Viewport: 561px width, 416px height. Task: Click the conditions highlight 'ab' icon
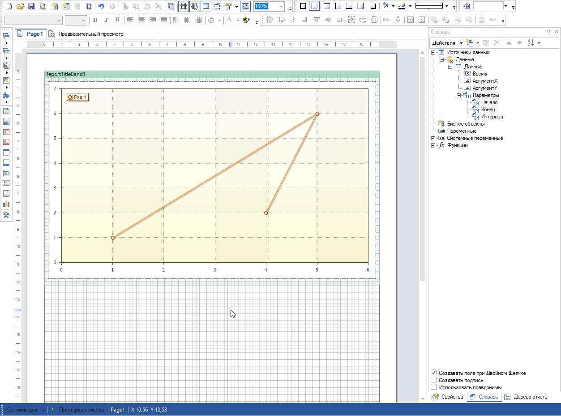[x=246, y=20]
